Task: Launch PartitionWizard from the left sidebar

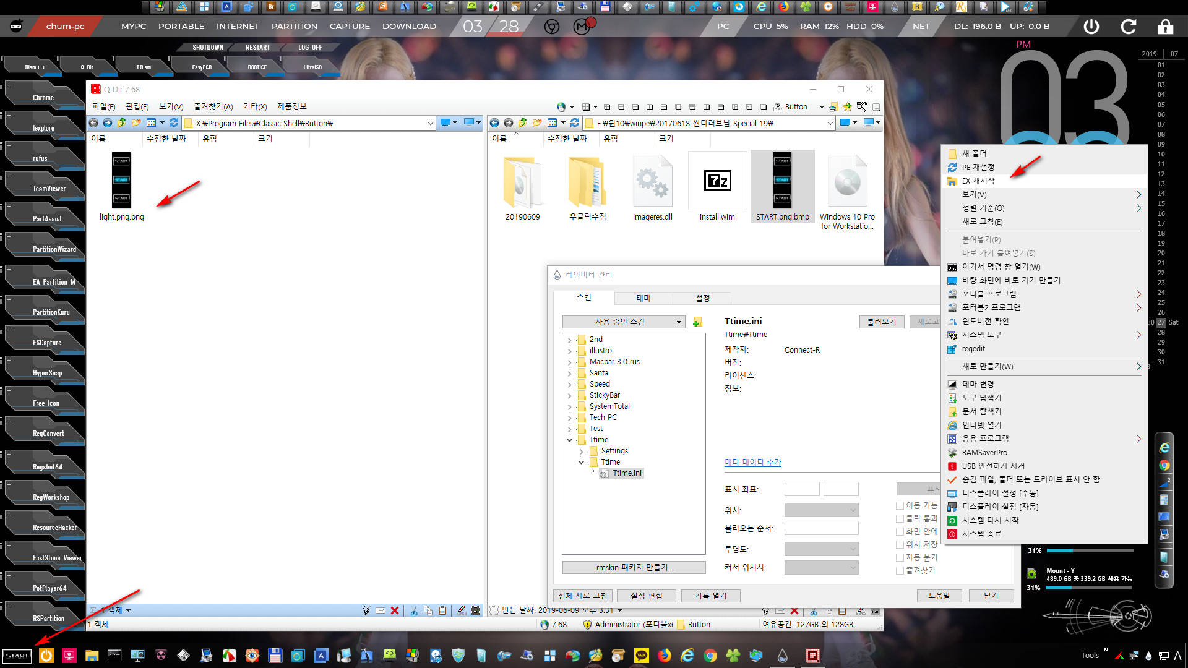Action: [x=45, y=249]
